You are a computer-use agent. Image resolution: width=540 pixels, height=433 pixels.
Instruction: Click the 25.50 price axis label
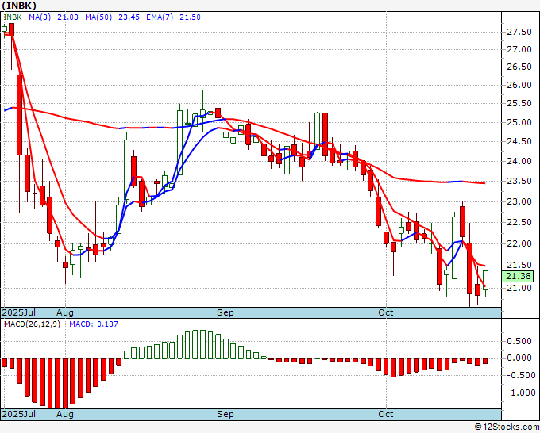519,104
